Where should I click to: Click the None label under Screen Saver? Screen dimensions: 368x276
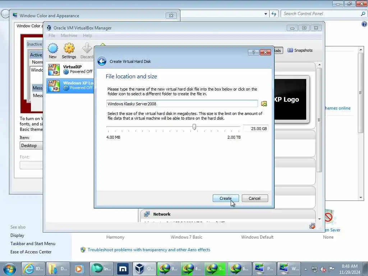328,237
